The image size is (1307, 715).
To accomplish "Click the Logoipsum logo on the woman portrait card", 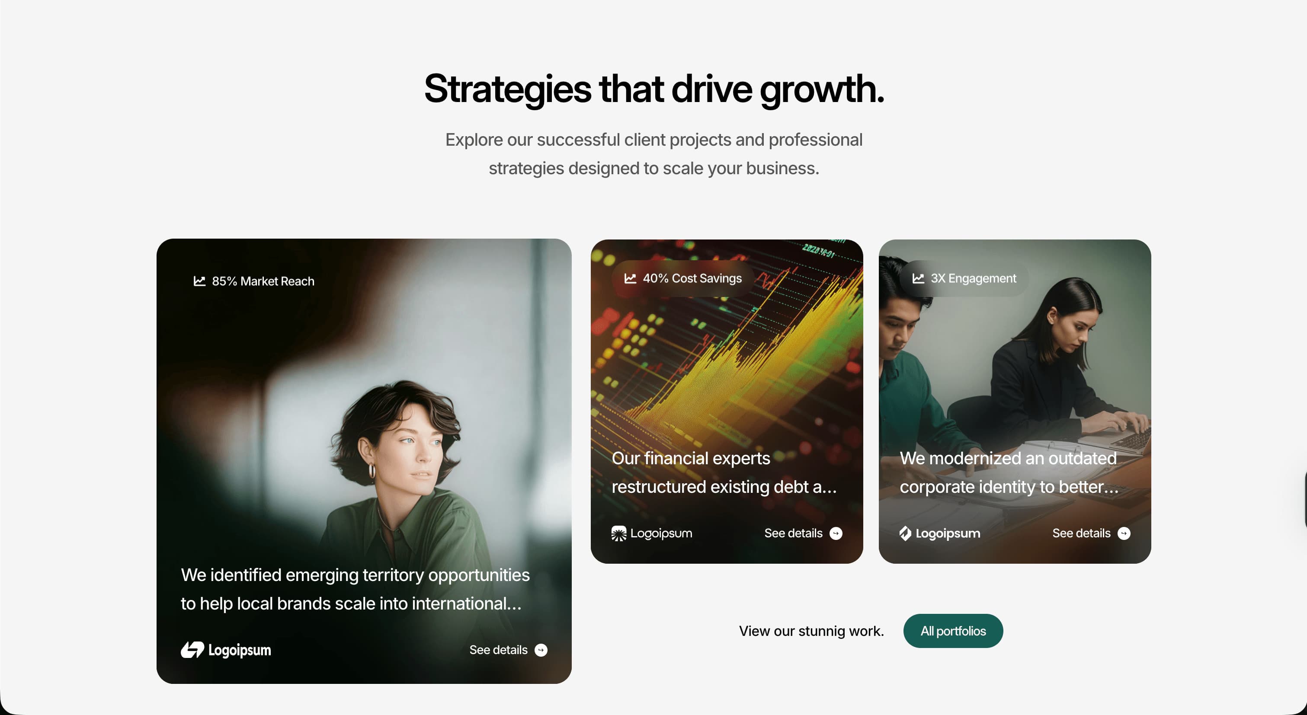I will pos(226,650).
